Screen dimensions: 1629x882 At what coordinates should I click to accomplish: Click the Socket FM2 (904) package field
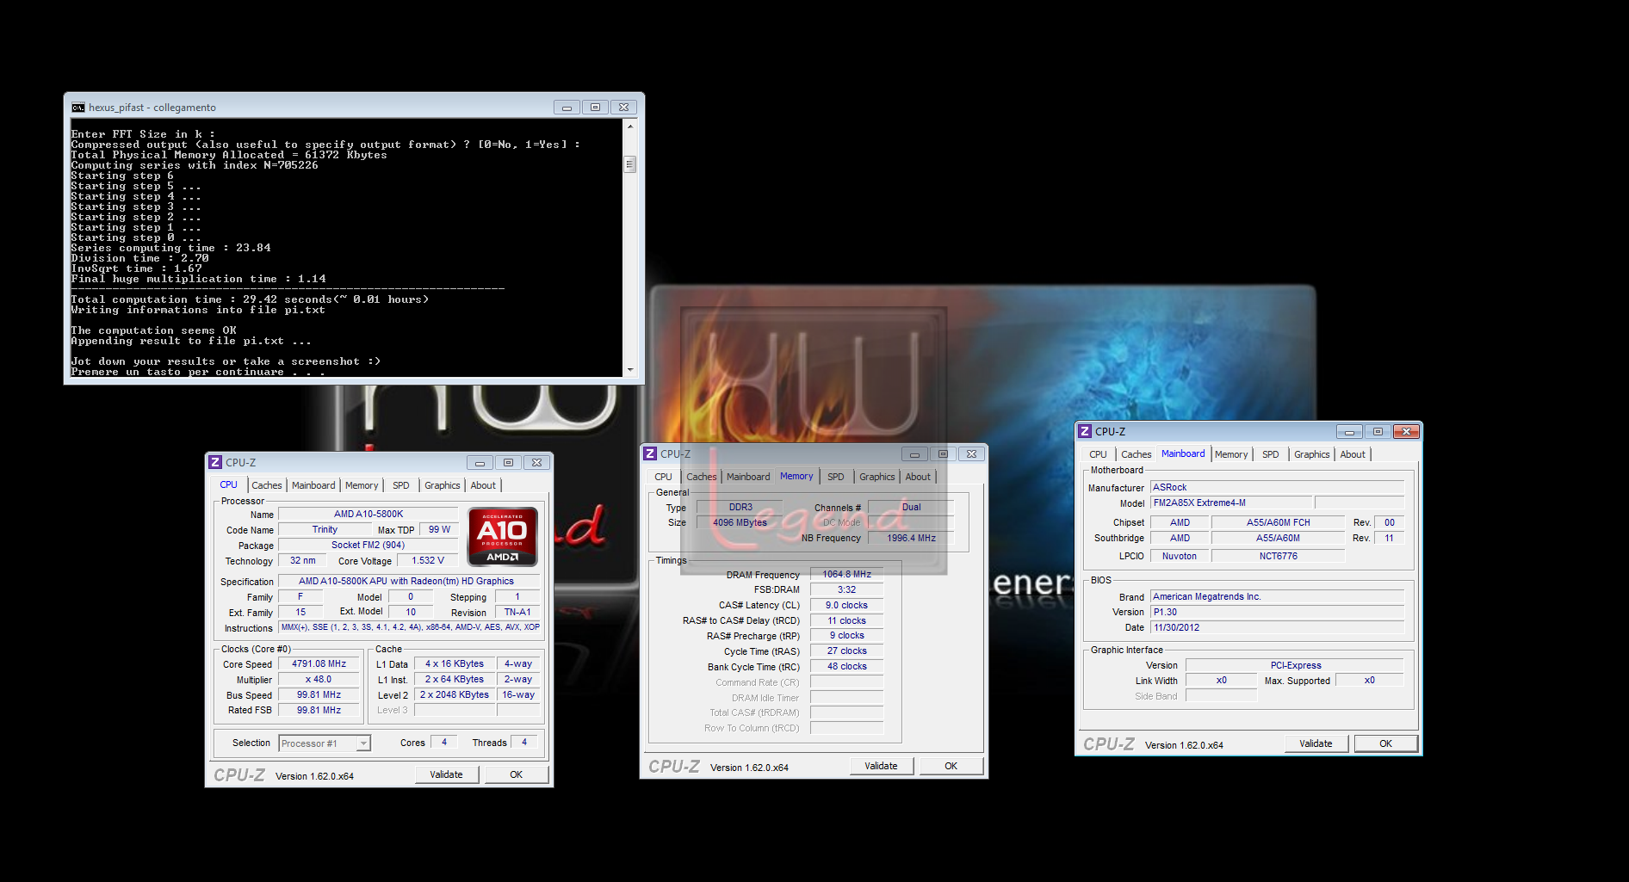369,545
